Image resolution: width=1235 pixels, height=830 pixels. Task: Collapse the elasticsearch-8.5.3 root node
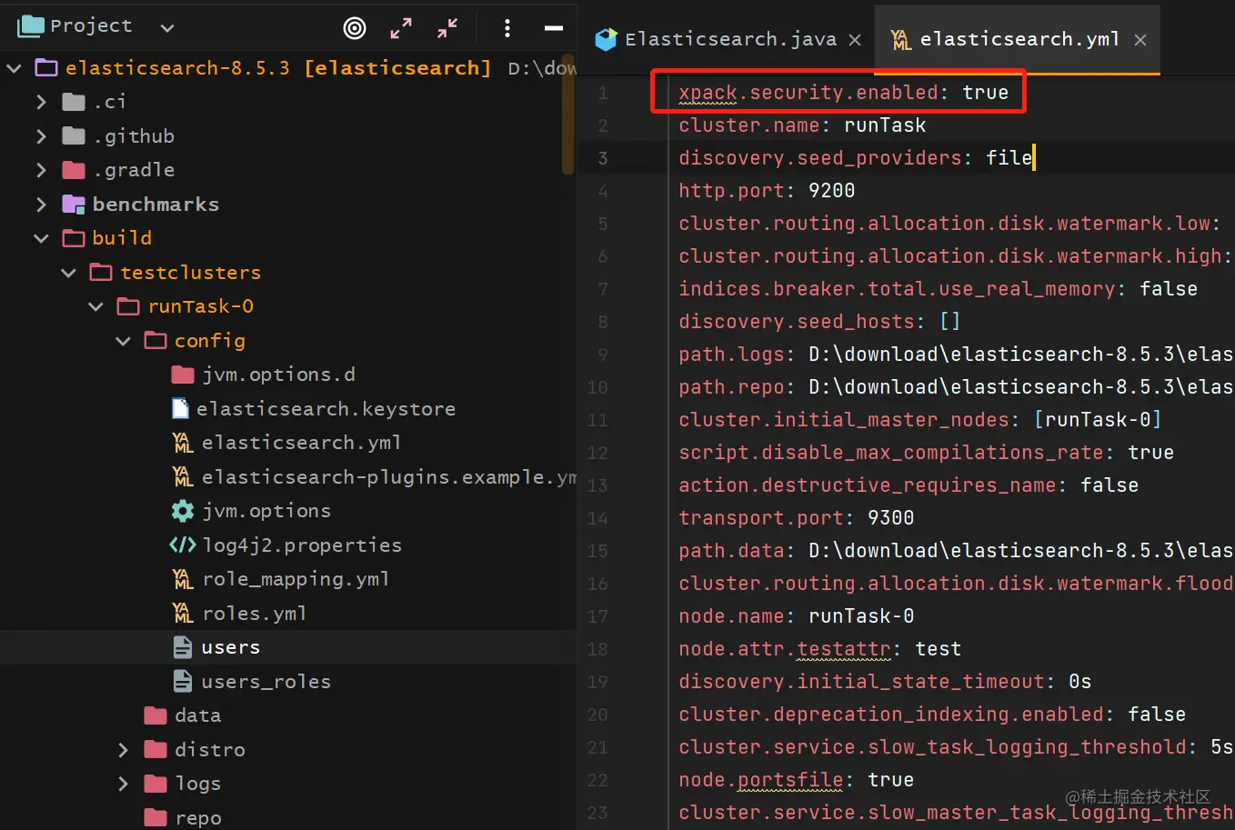pos(15,68)
